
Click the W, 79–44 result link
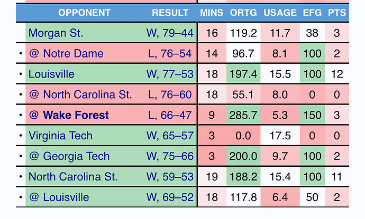(x=170, y=33)
